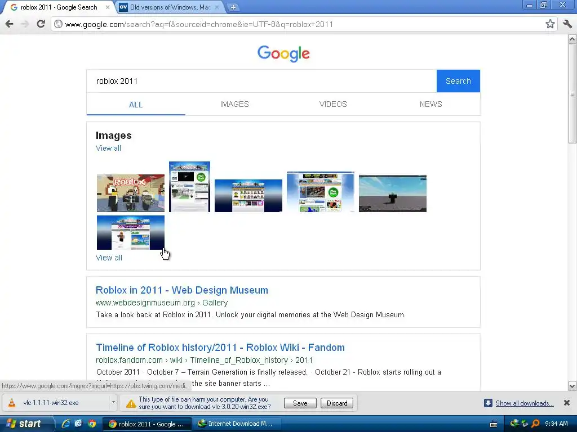Click the upper View all images link

coord(108,148)
